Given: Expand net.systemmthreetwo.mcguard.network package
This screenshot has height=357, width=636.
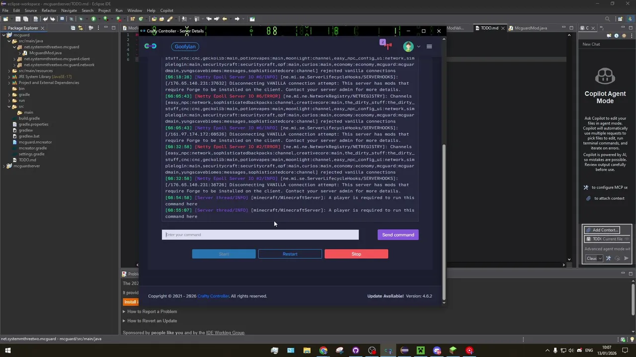Looking at the screenshot, I should point(14,65).
